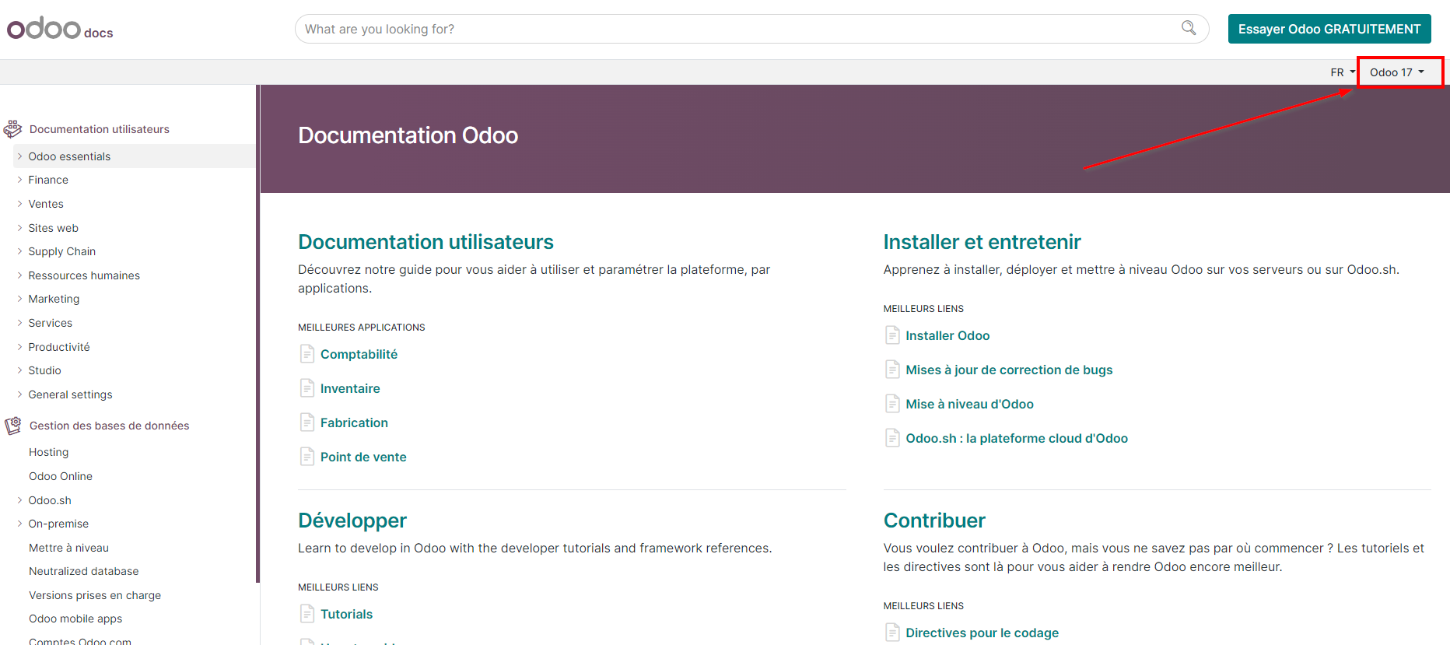Click the document icon beside Point de vente
This screenshot has width=1450, height=645.
tap(307, 457)
